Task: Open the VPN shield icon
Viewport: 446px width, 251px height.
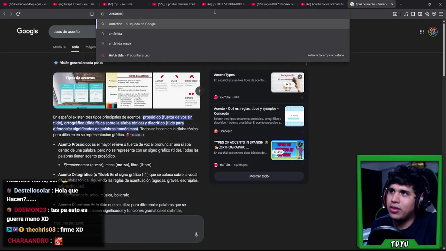Action: point(434,14)
